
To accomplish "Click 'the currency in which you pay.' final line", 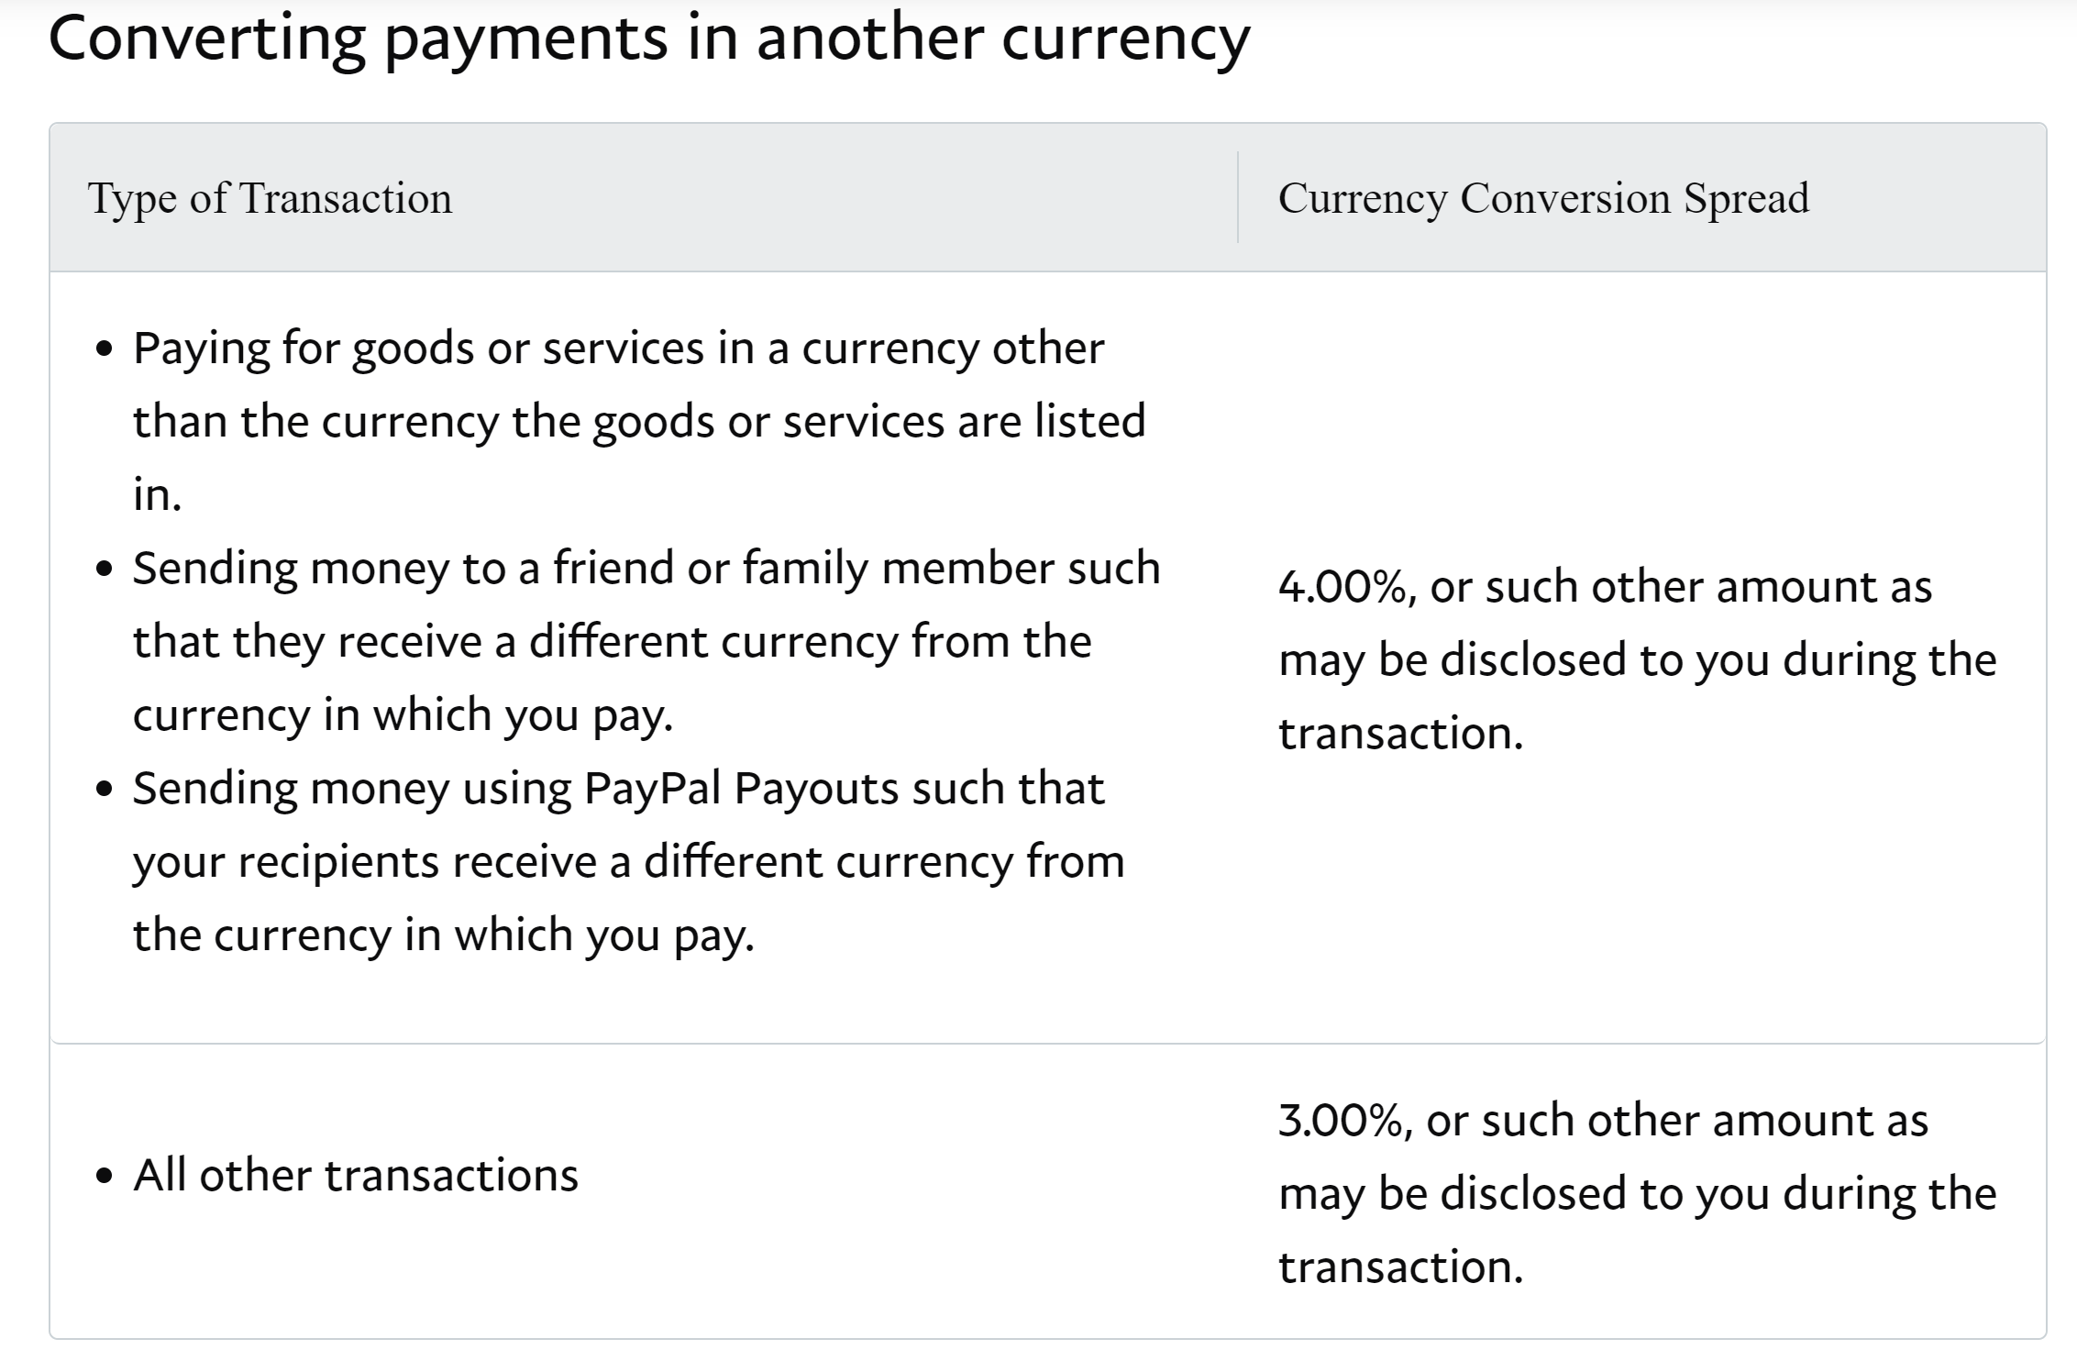I will coord(444,935).
